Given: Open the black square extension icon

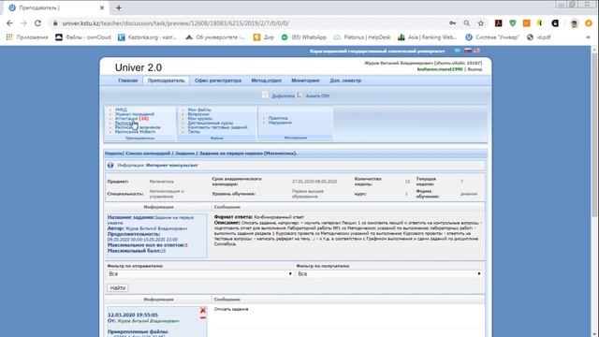Looking at the screenshot, I should point(555,23).
